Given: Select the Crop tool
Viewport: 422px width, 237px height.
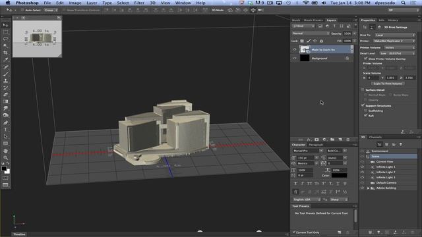Looking at the screenshot, I should (6, 53).
